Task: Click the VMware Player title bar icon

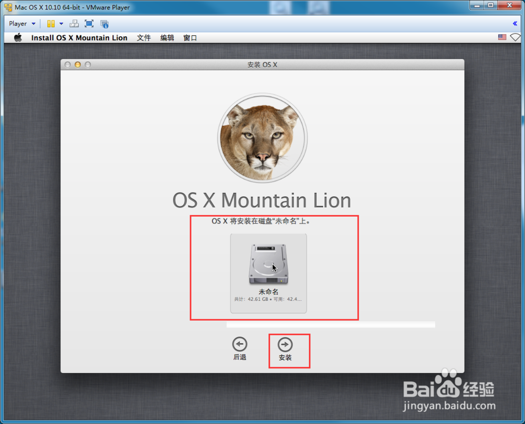Action: point(8,7)
